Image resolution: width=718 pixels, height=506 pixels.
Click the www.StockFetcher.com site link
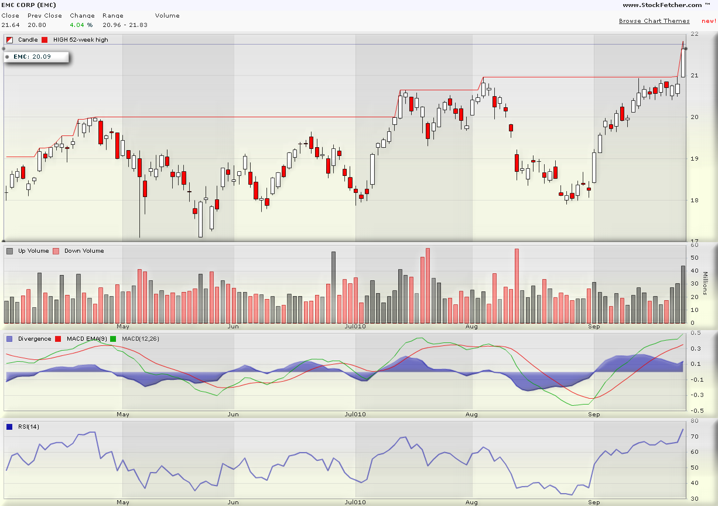tap(666, 5)
